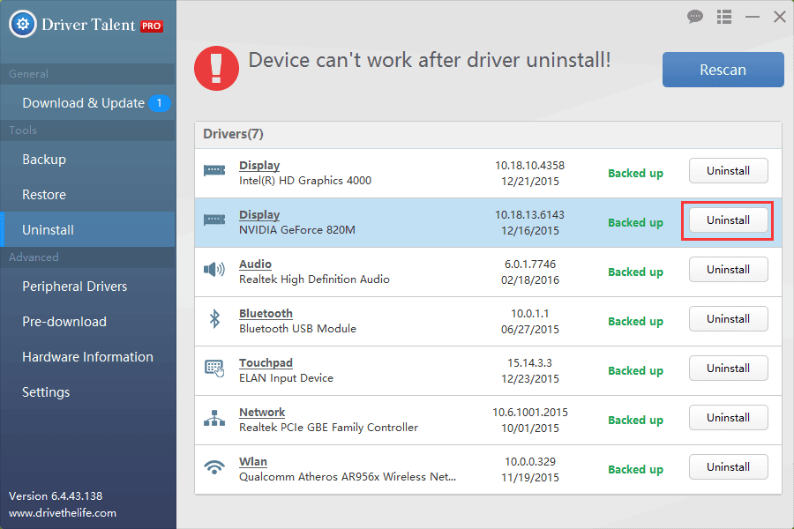Click Backed up status for Touchpad driver

pyautogui.click(x=635, y=370)
